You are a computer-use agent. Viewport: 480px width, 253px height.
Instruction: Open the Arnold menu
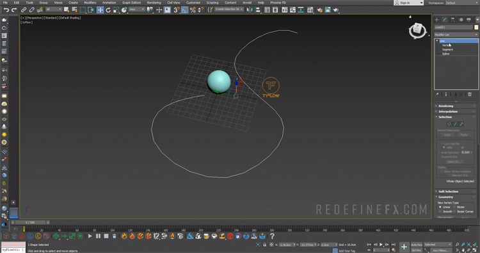coord(247,3)
